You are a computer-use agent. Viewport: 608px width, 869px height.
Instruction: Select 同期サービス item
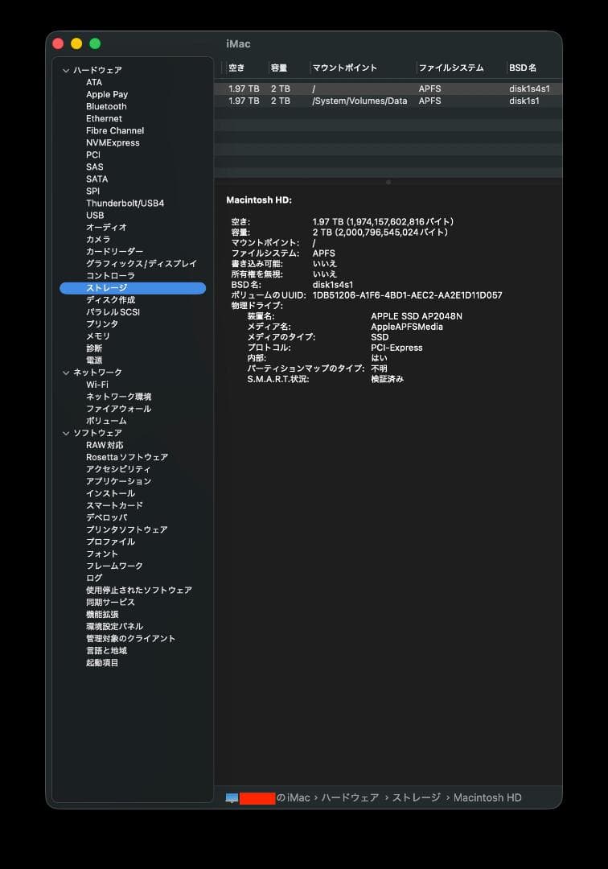110,603
